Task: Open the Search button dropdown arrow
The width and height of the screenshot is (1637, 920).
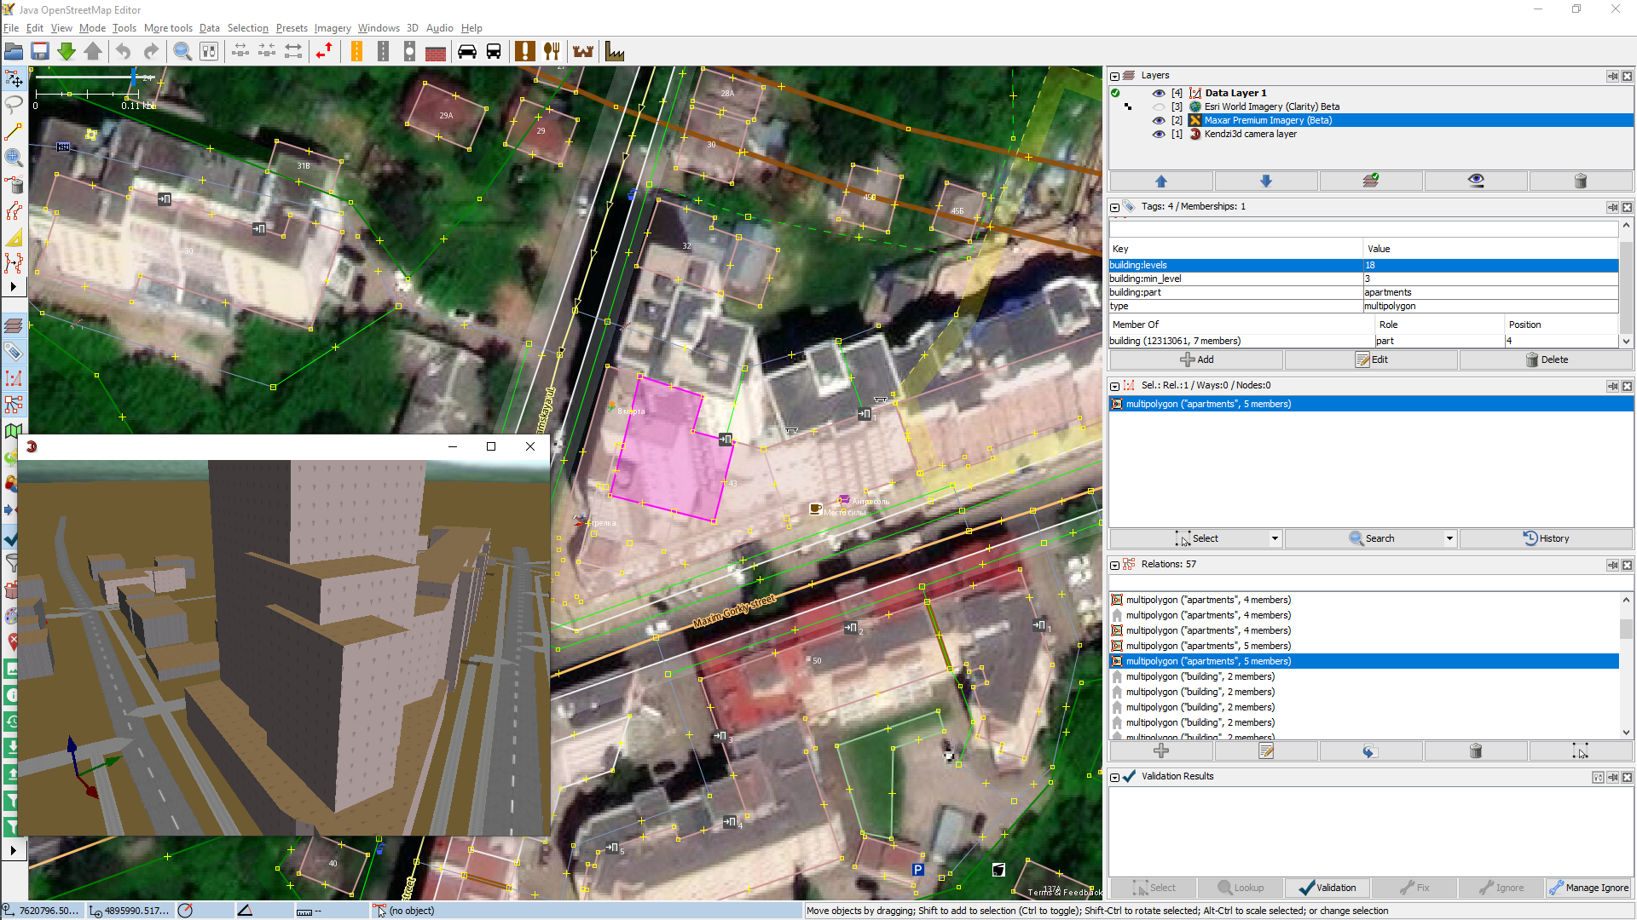Action: pyautogui.click(x=1449, y=538)
